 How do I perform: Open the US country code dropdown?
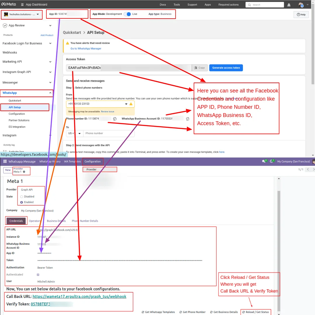[x=74, y=133]
